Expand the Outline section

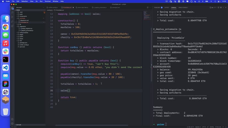coord(19,125)
